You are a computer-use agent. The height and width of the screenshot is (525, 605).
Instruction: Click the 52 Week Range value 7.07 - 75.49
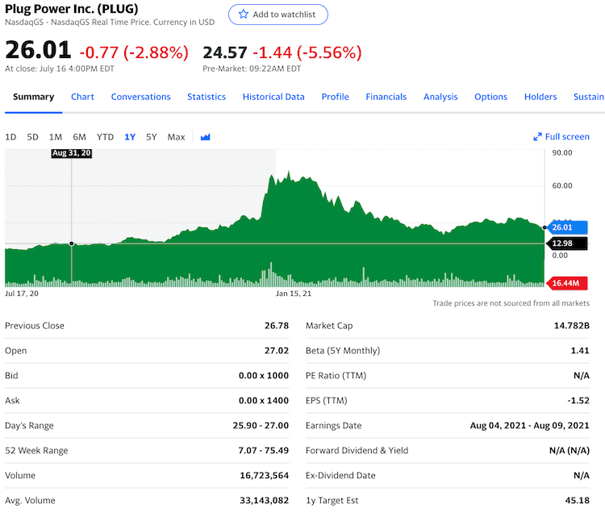[x=264, y=450]
